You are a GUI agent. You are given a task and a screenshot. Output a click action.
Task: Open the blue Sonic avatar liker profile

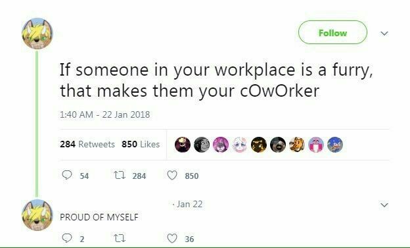(x=335, y=145)
